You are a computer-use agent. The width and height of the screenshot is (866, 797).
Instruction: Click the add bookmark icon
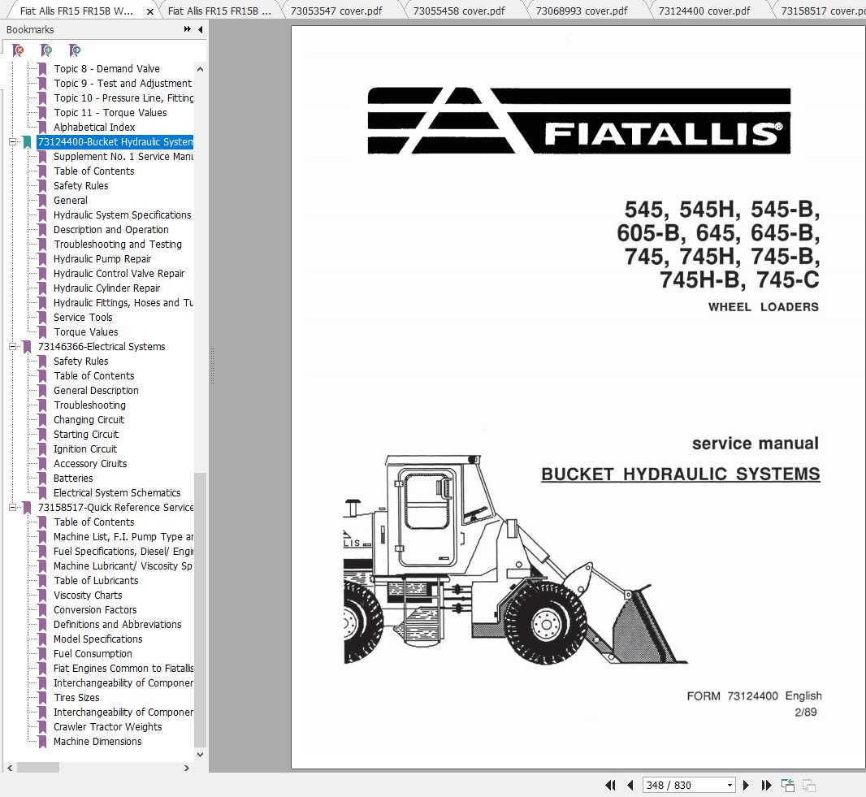pyautogui.click(x=46, y=50)
